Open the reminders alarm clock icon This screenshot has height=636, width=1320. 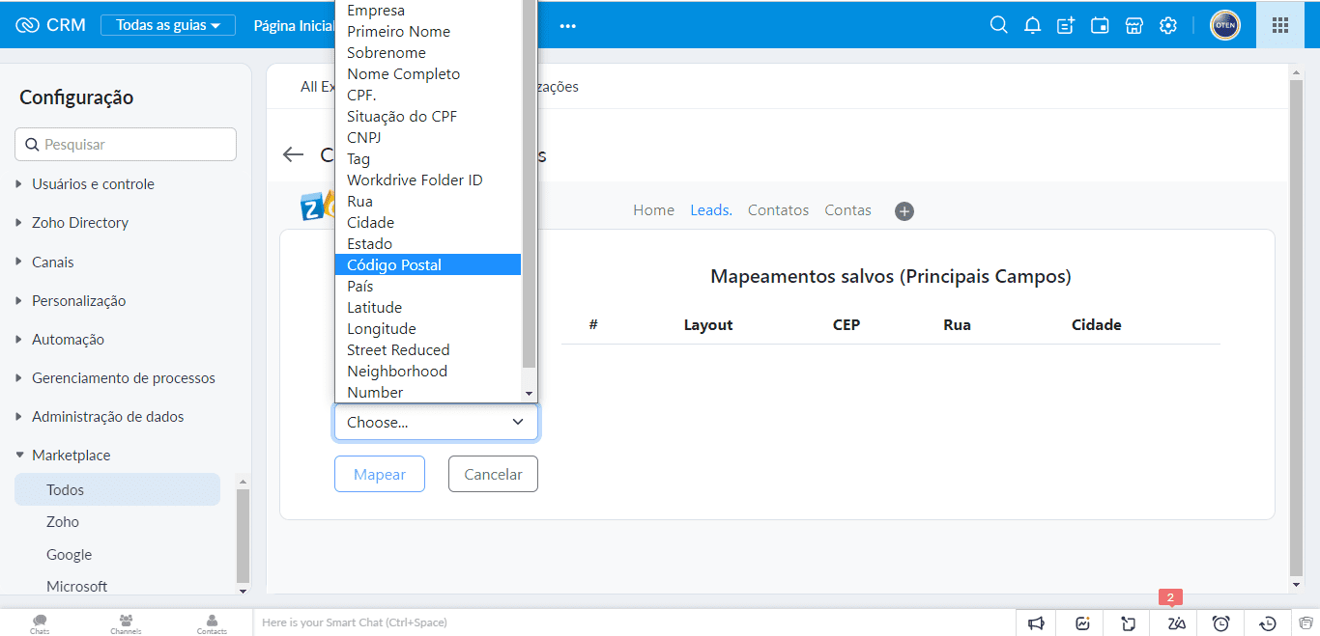coord(1221,623)
